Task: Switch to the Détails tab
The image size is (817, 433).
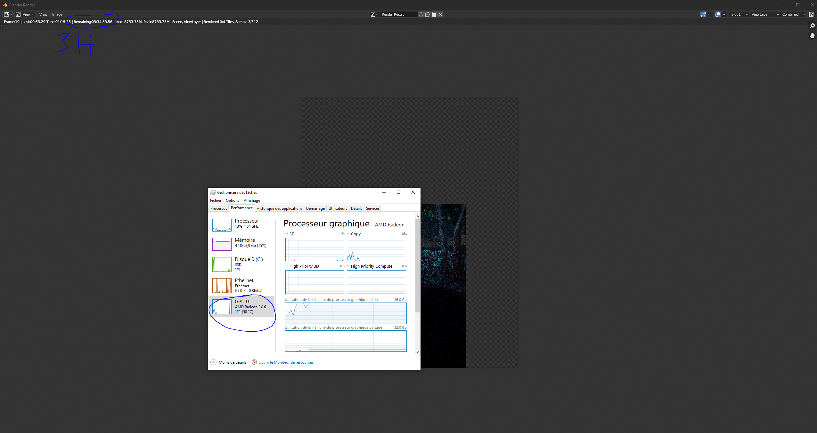Action: (x=356, y=209)
